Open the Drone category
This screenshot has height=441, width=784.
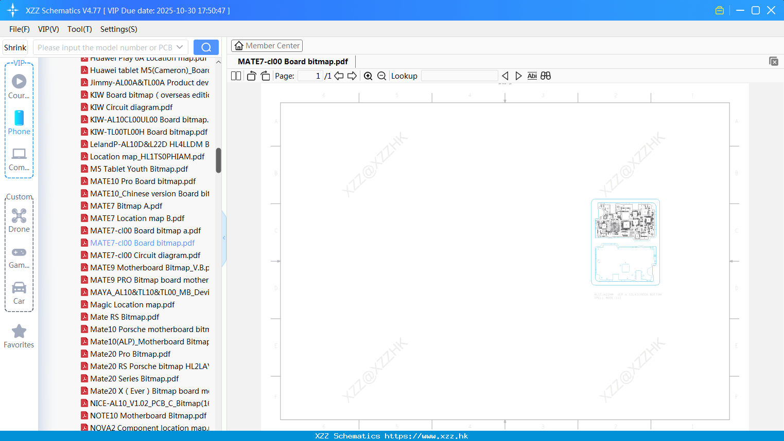pos(19,220)
